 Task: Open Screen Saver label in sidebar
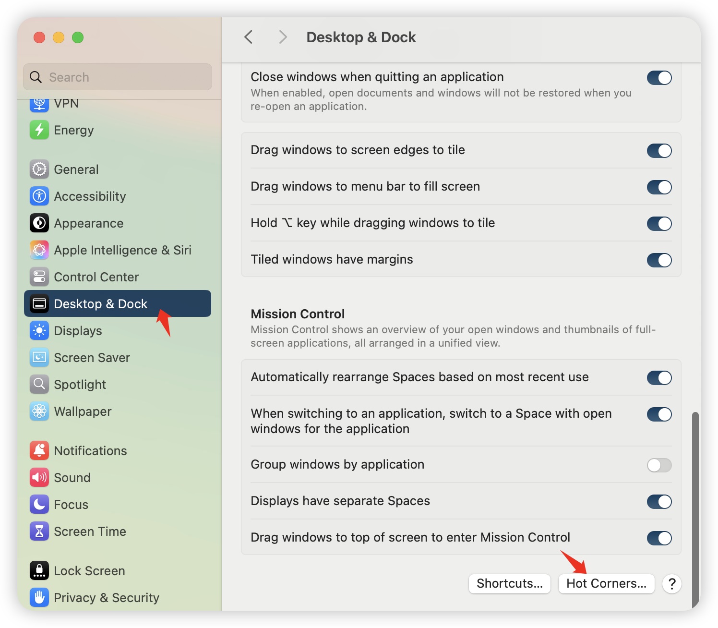pyautogui.click(x=92, y=358)
